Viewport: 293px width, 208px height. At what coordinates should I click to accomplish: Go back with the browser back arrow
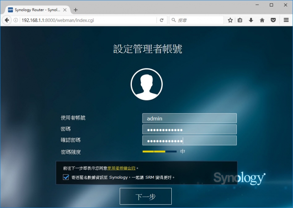(x=7, y=20)
